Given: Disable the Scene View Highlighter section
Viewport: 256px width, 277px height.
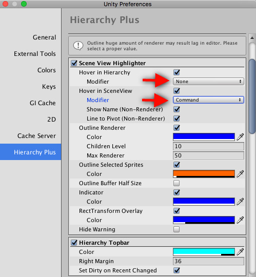Looking at the screenshot, I should [x=74, y=63].
